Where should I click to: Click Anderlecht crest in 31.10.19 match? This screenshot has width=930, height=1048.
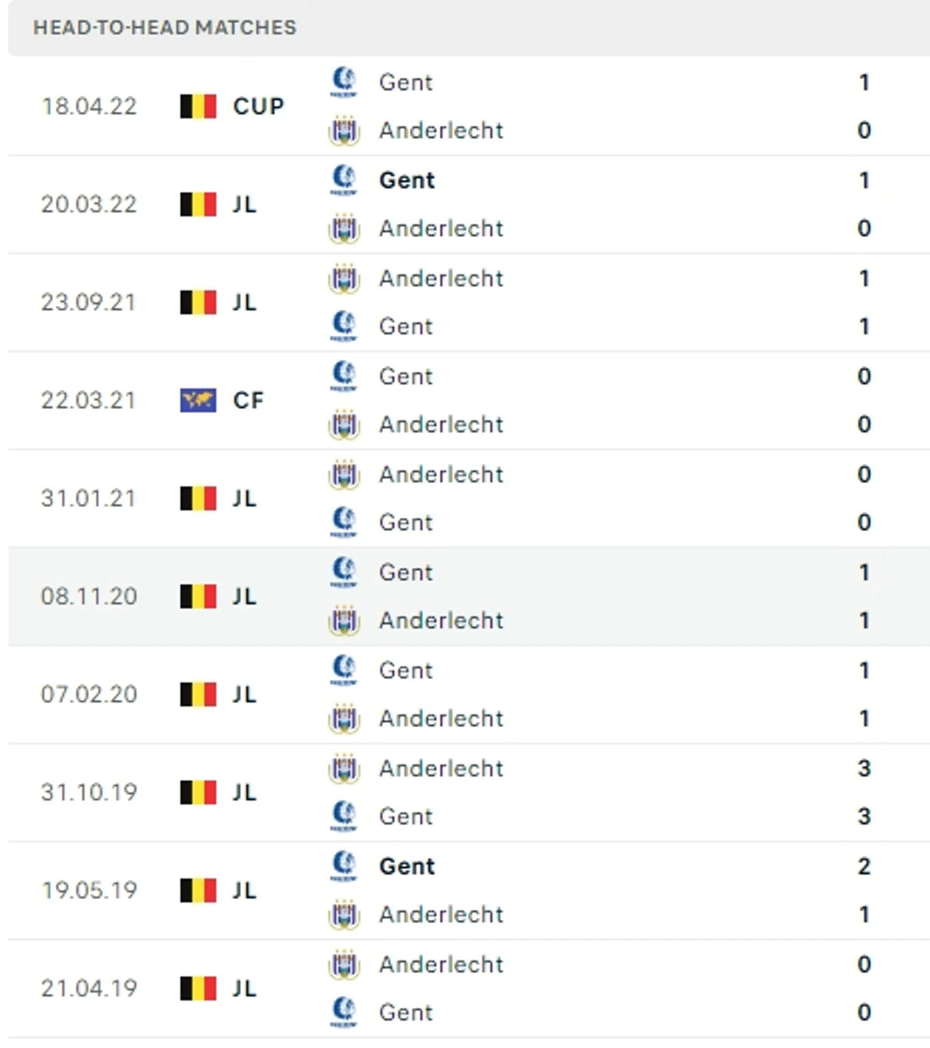click(x=344, y=768)
